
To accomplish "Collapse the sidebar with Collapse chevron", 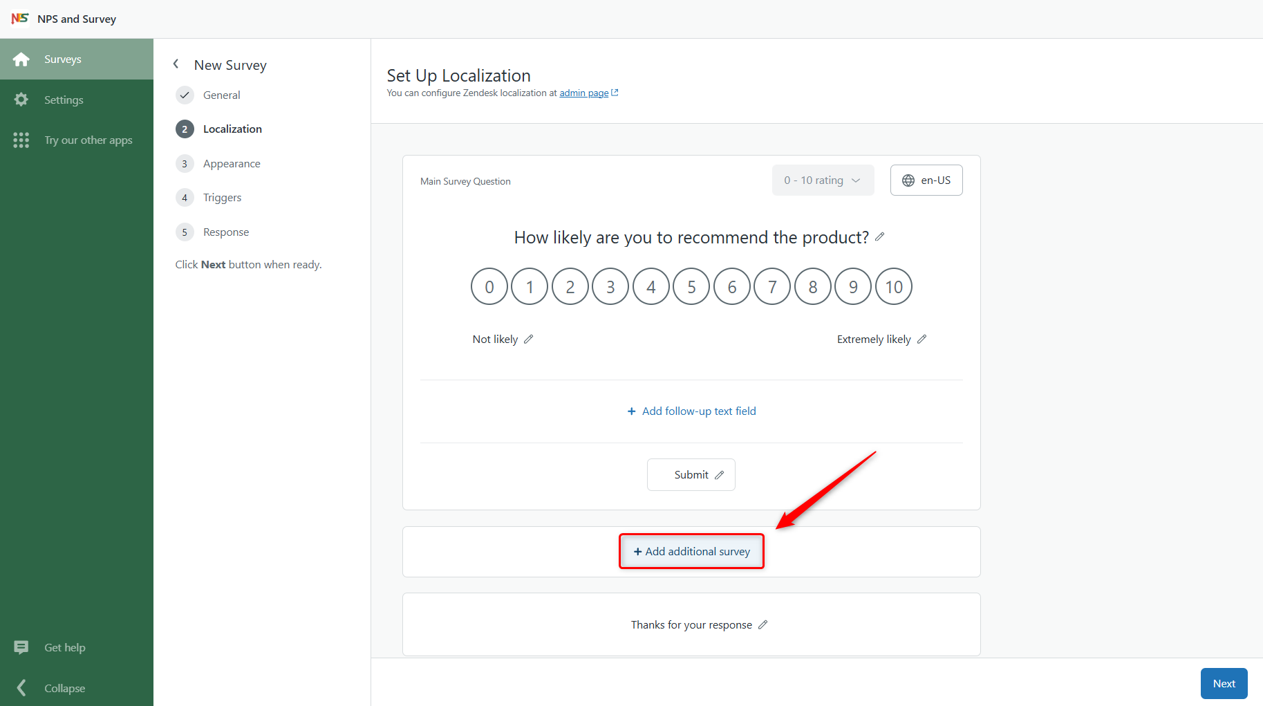I will [x=21, y=688].
